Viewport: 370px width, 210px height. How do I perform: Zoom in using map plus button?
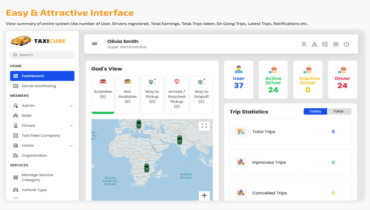click(204, 195)
